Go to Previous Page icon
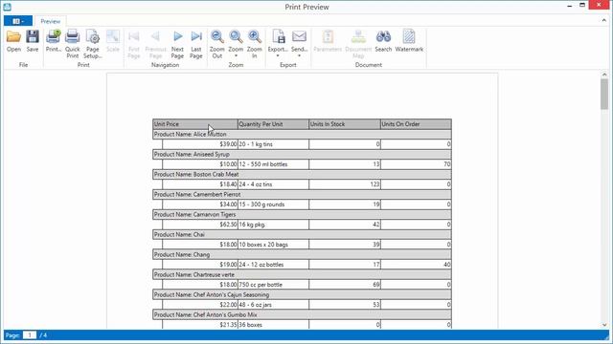 click(x=155, y=36)
